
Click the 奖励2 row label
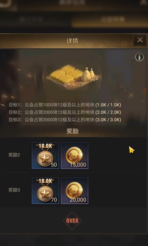click(x=14, y=155)
